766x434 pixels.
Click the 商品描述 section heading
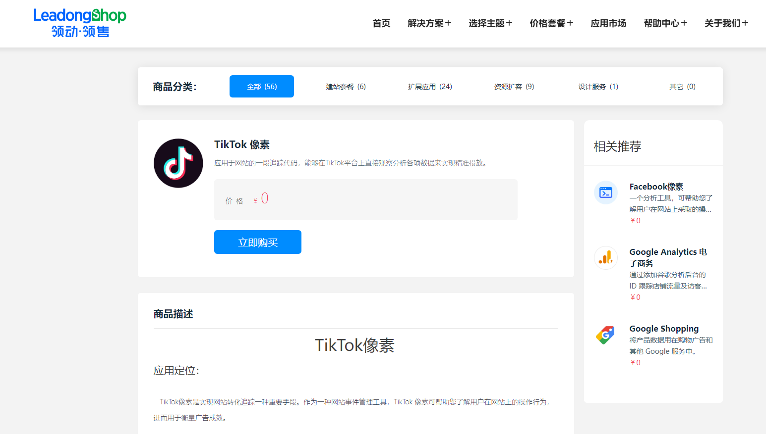tap(173, 314)
